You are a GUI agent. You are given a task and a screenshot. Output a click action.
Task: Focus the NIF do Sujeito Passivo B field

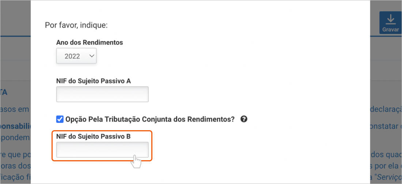(102, 150)
